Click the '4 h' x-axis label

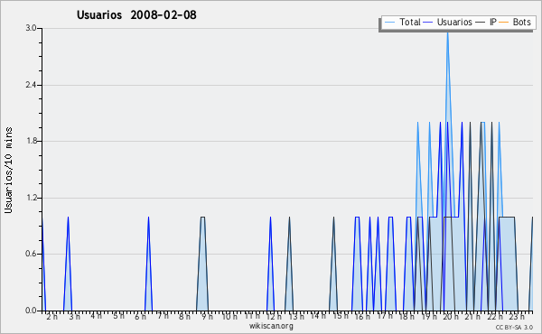pos(96,316)
